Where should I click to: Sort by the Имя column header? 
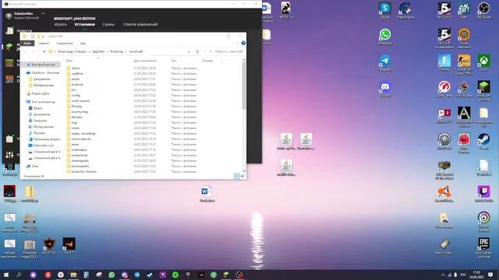98,61
